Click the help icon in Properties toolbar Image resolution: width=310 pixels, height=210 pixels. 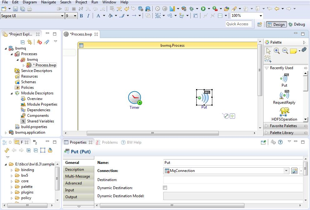coord(280,142)
